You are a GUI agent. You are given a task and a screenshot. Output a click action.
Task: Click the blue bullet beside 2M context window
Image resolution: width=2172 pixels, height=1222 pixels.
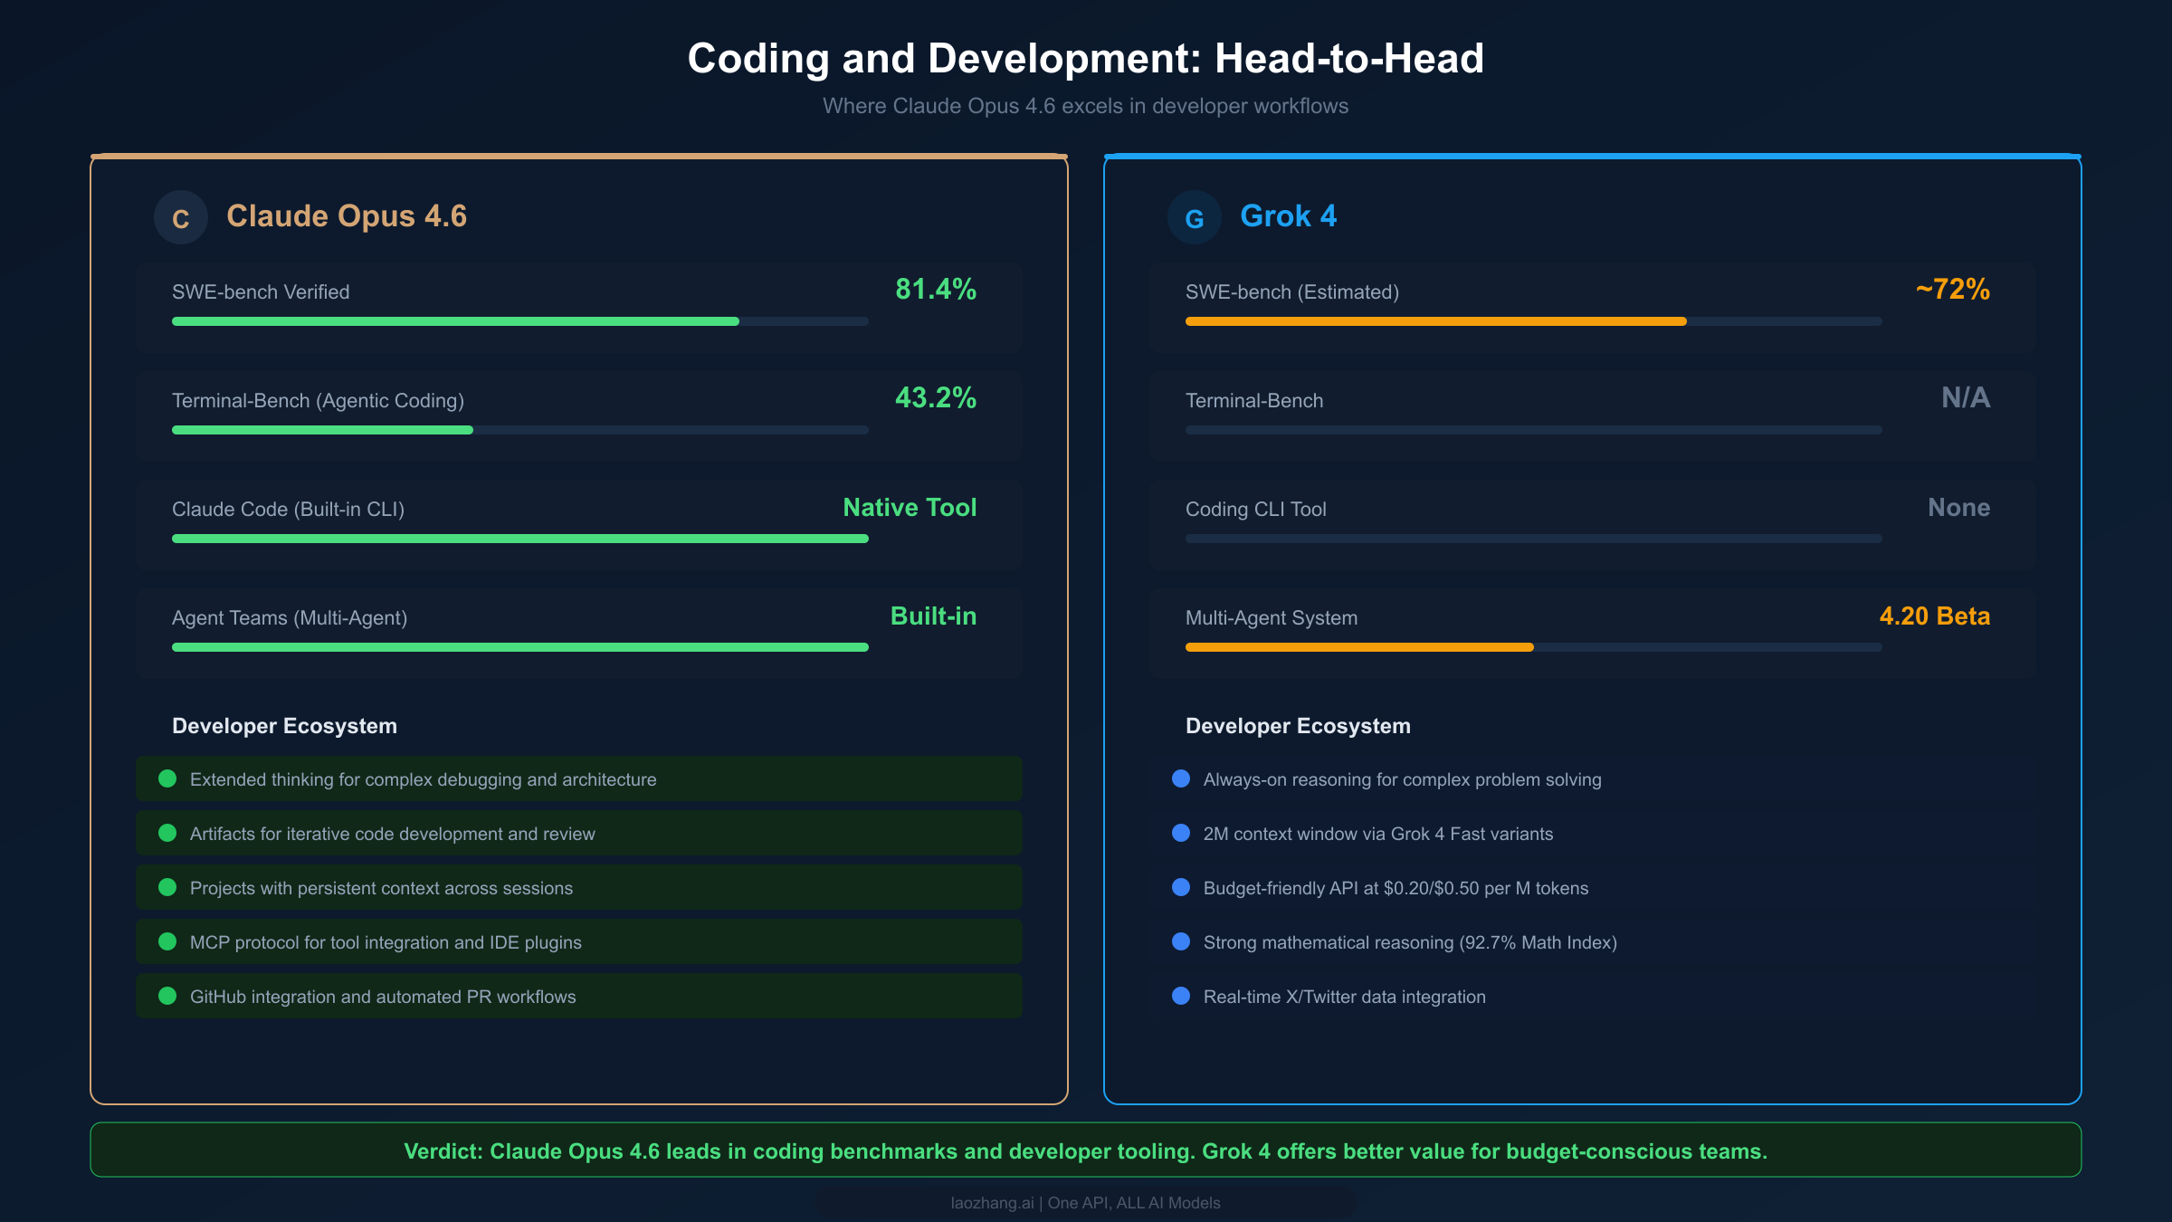[x=1180, y=833]
